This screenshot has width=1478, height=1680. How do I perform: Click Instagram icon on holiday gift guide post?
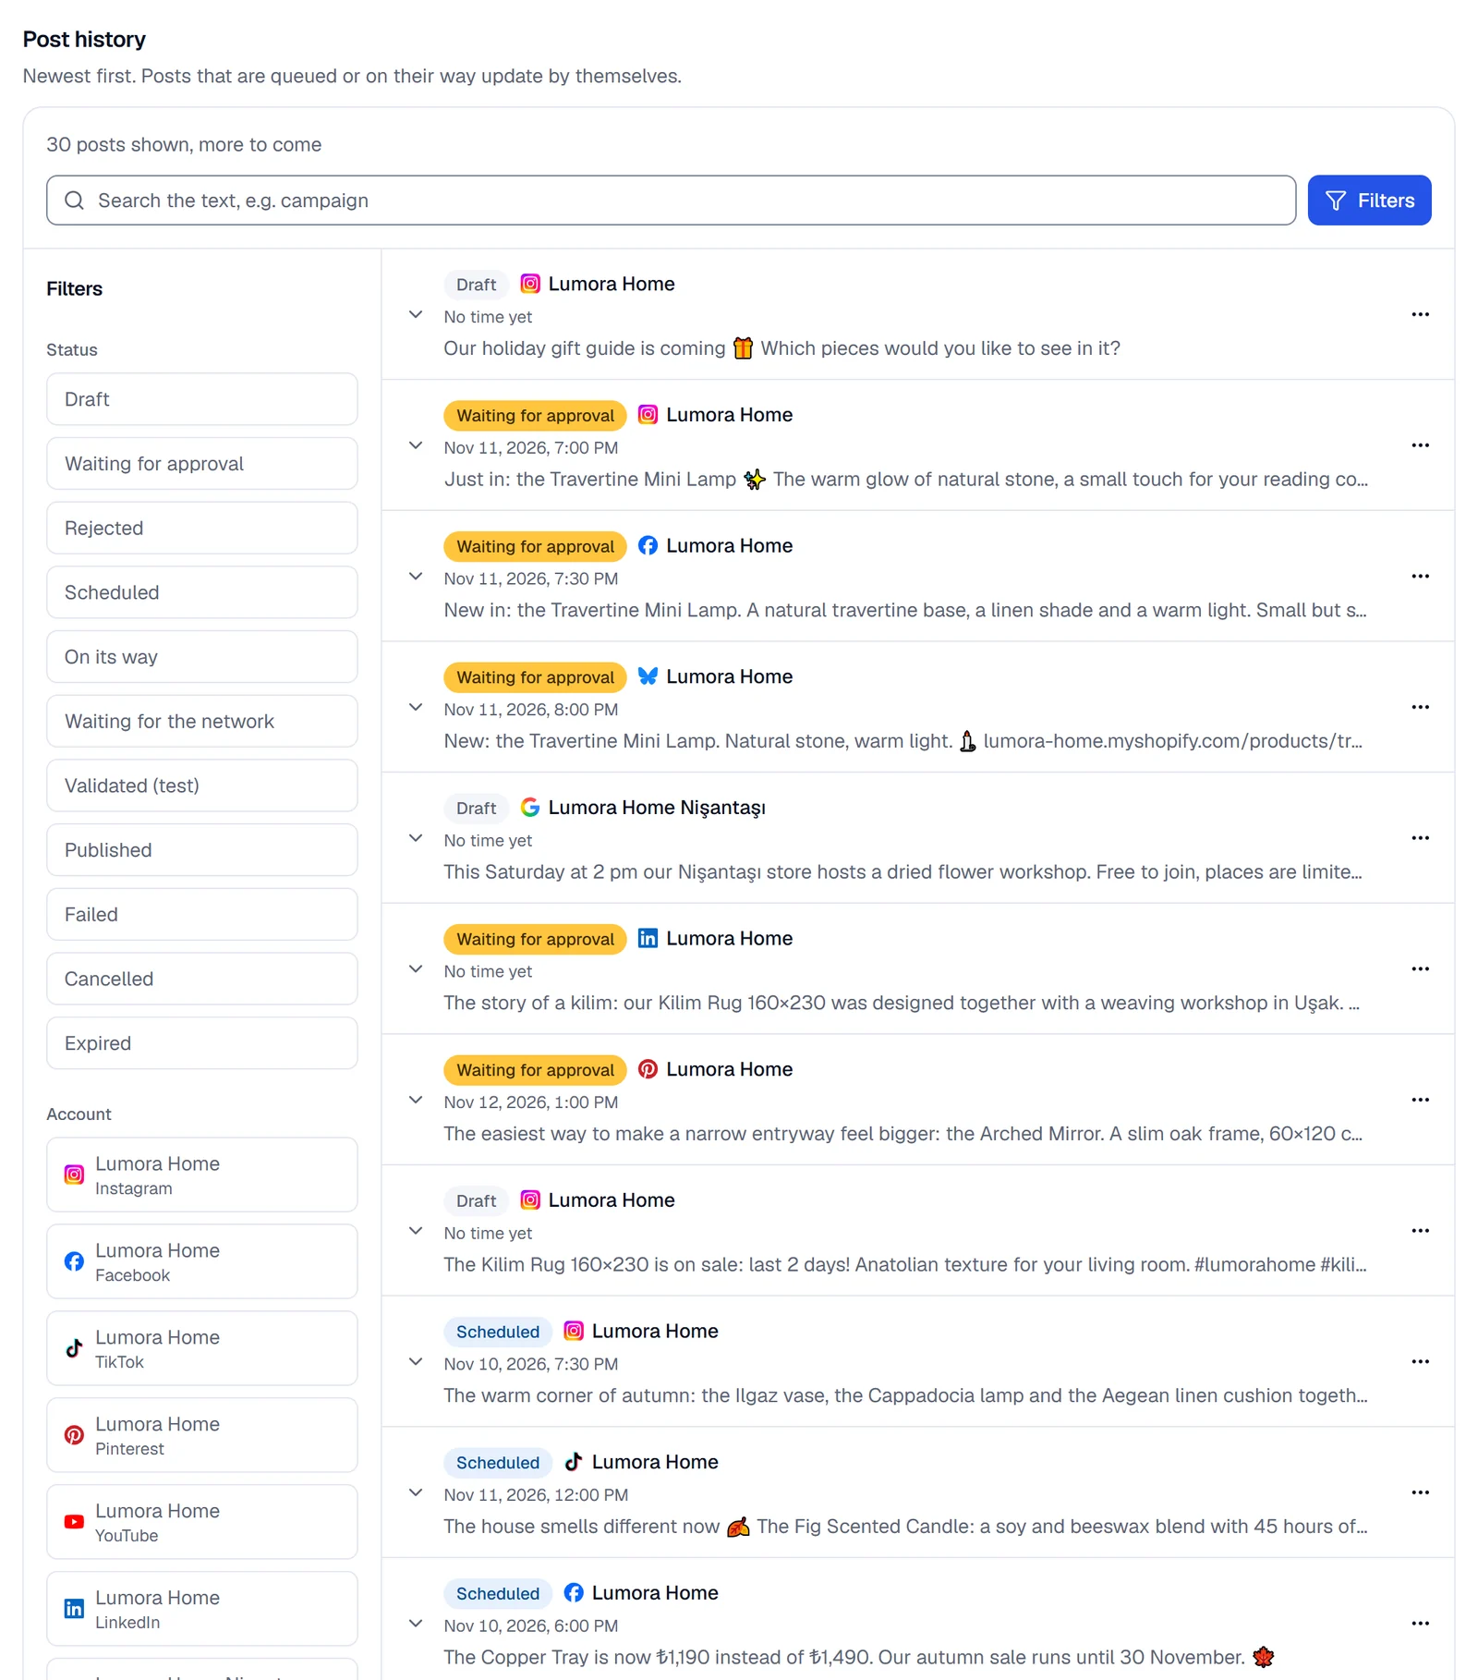point(530,284)
